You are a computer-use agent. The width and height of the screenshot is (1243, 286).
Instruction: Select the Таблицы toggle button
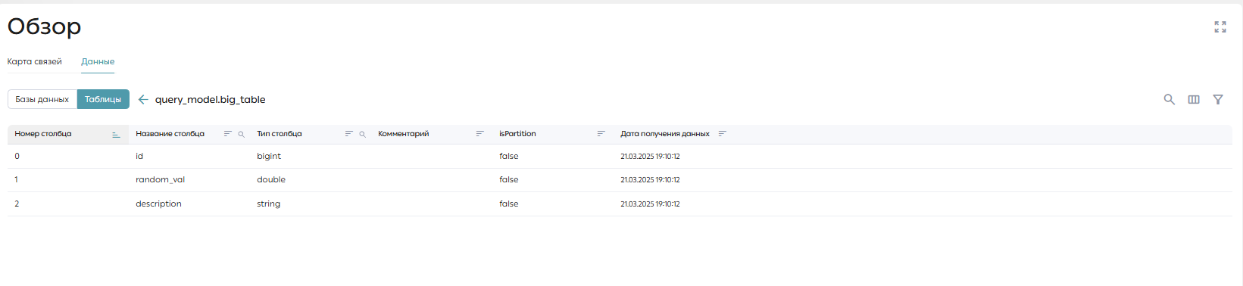coord(103,99)
